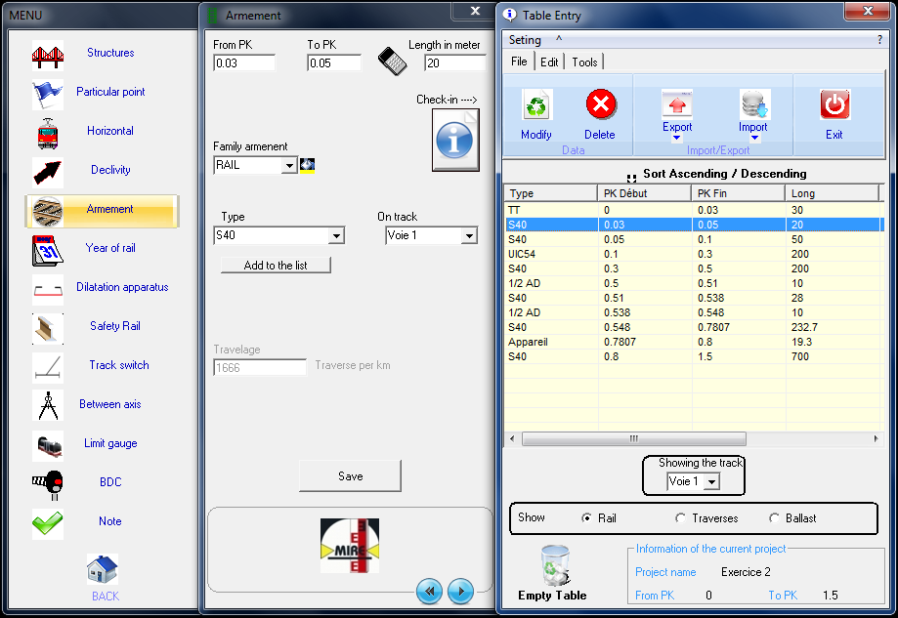Screen dimensions: 898x618
Task: Choose the Ballast radio option
Action: point(775,518)
